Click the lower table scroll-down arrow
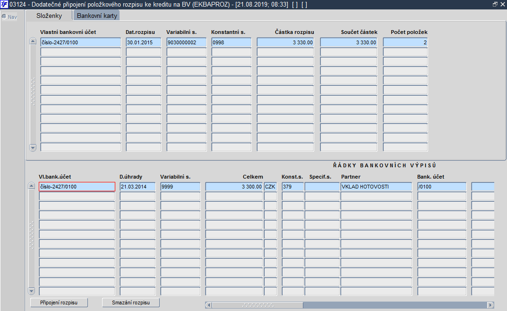Image resolution: width=507 pixels, height=311 pixels. (x=31, y=291)
